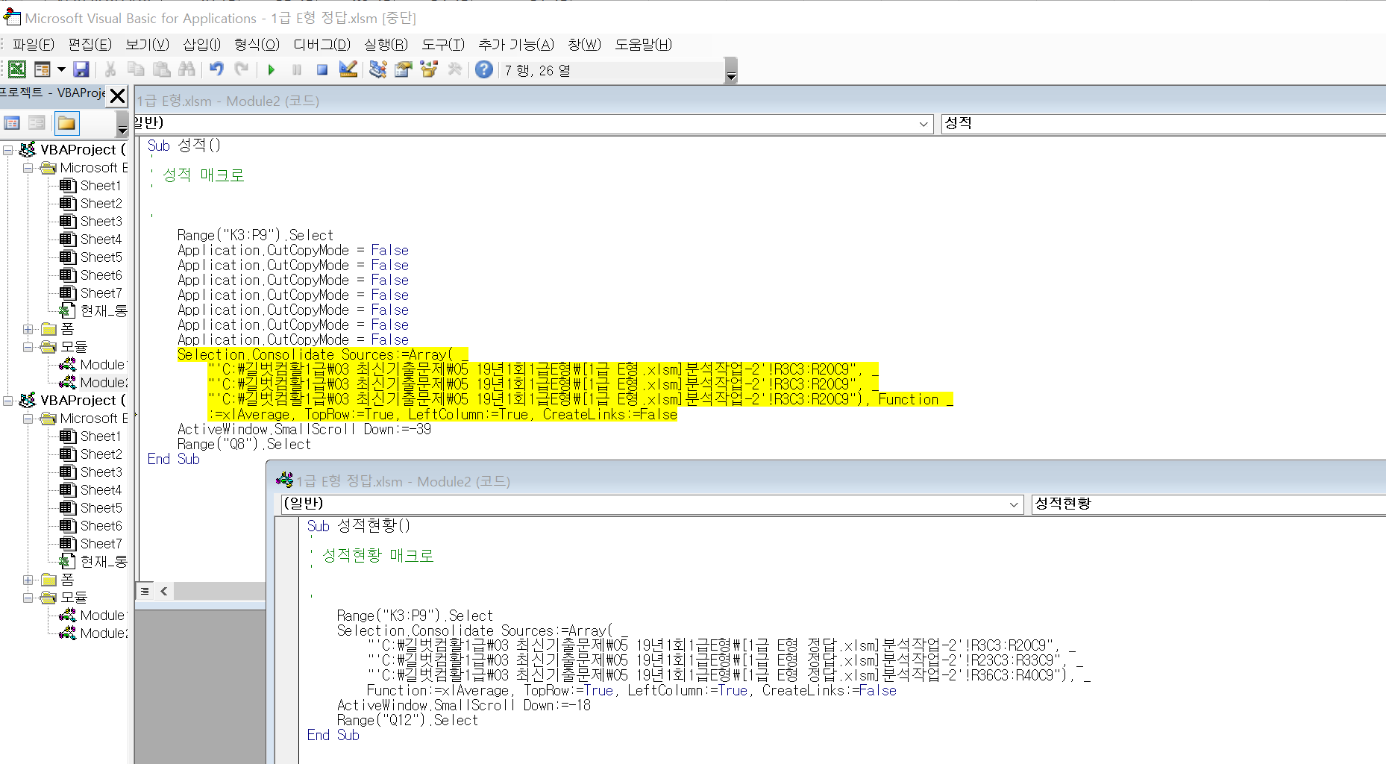Image resolution: width=1386 pixels, height=764 pixels.
Task: Close the project explorer panel
Action: coord(117,95)
